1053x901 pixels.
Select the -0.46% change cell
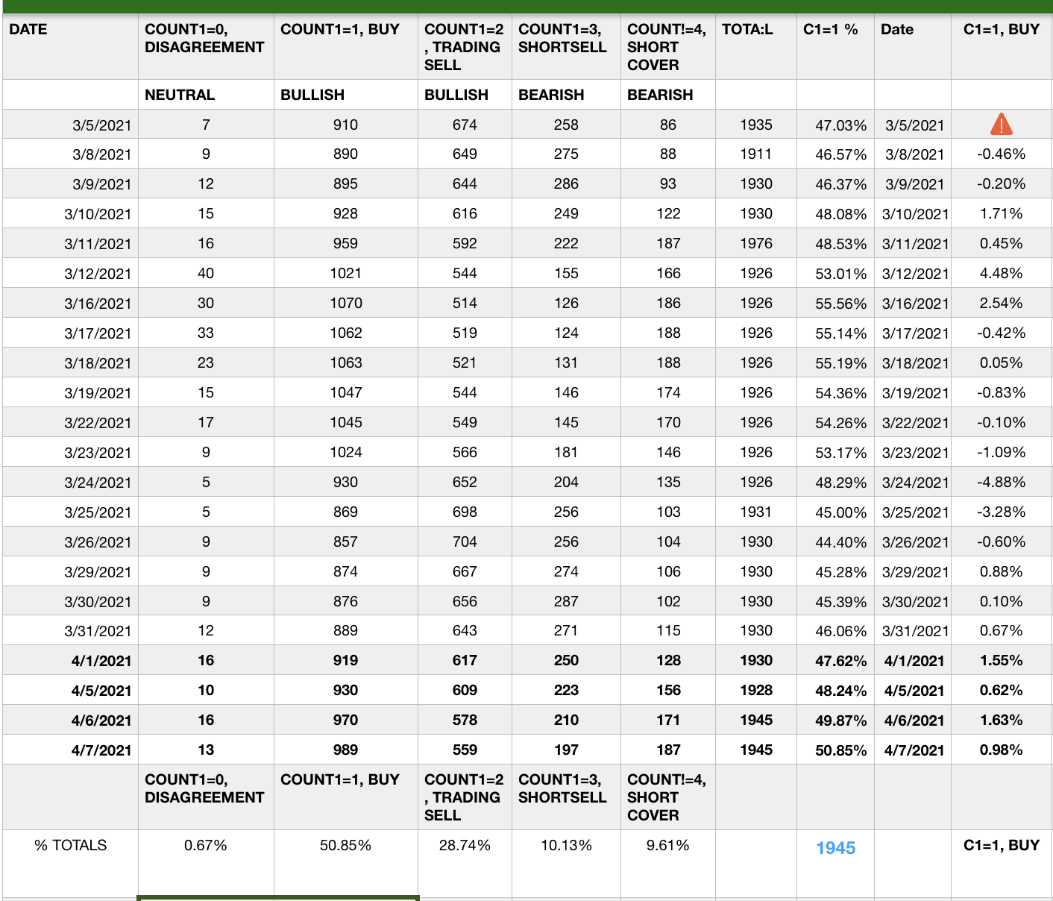pos(1001,154)
